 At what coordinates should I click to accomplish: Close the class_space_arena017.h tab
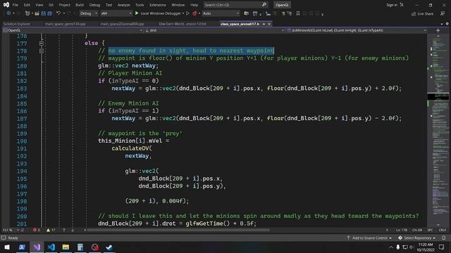(269, 24)
